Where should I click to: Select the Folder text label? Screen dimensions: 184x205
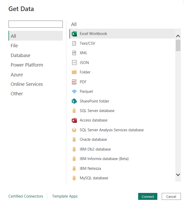click(x=85, y=72)
